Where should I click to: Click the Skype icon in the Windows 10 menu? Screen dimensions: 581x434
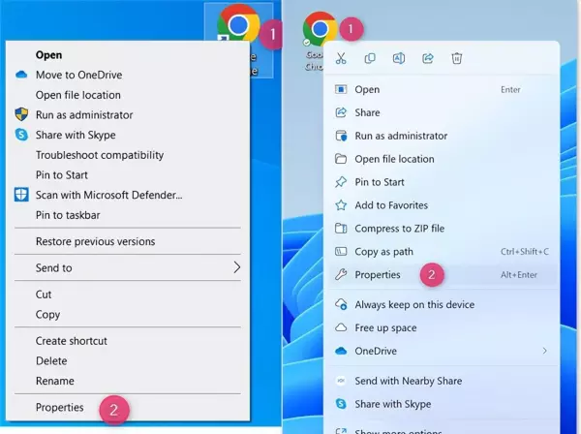click(21, 135)
